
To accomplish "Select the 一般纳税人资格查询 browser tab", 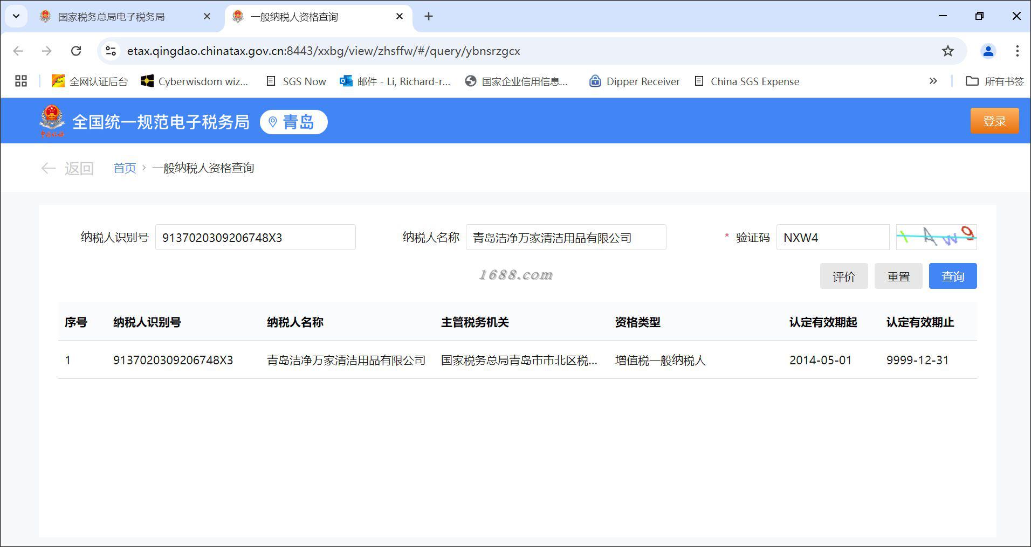I will (x=294, y=17).
